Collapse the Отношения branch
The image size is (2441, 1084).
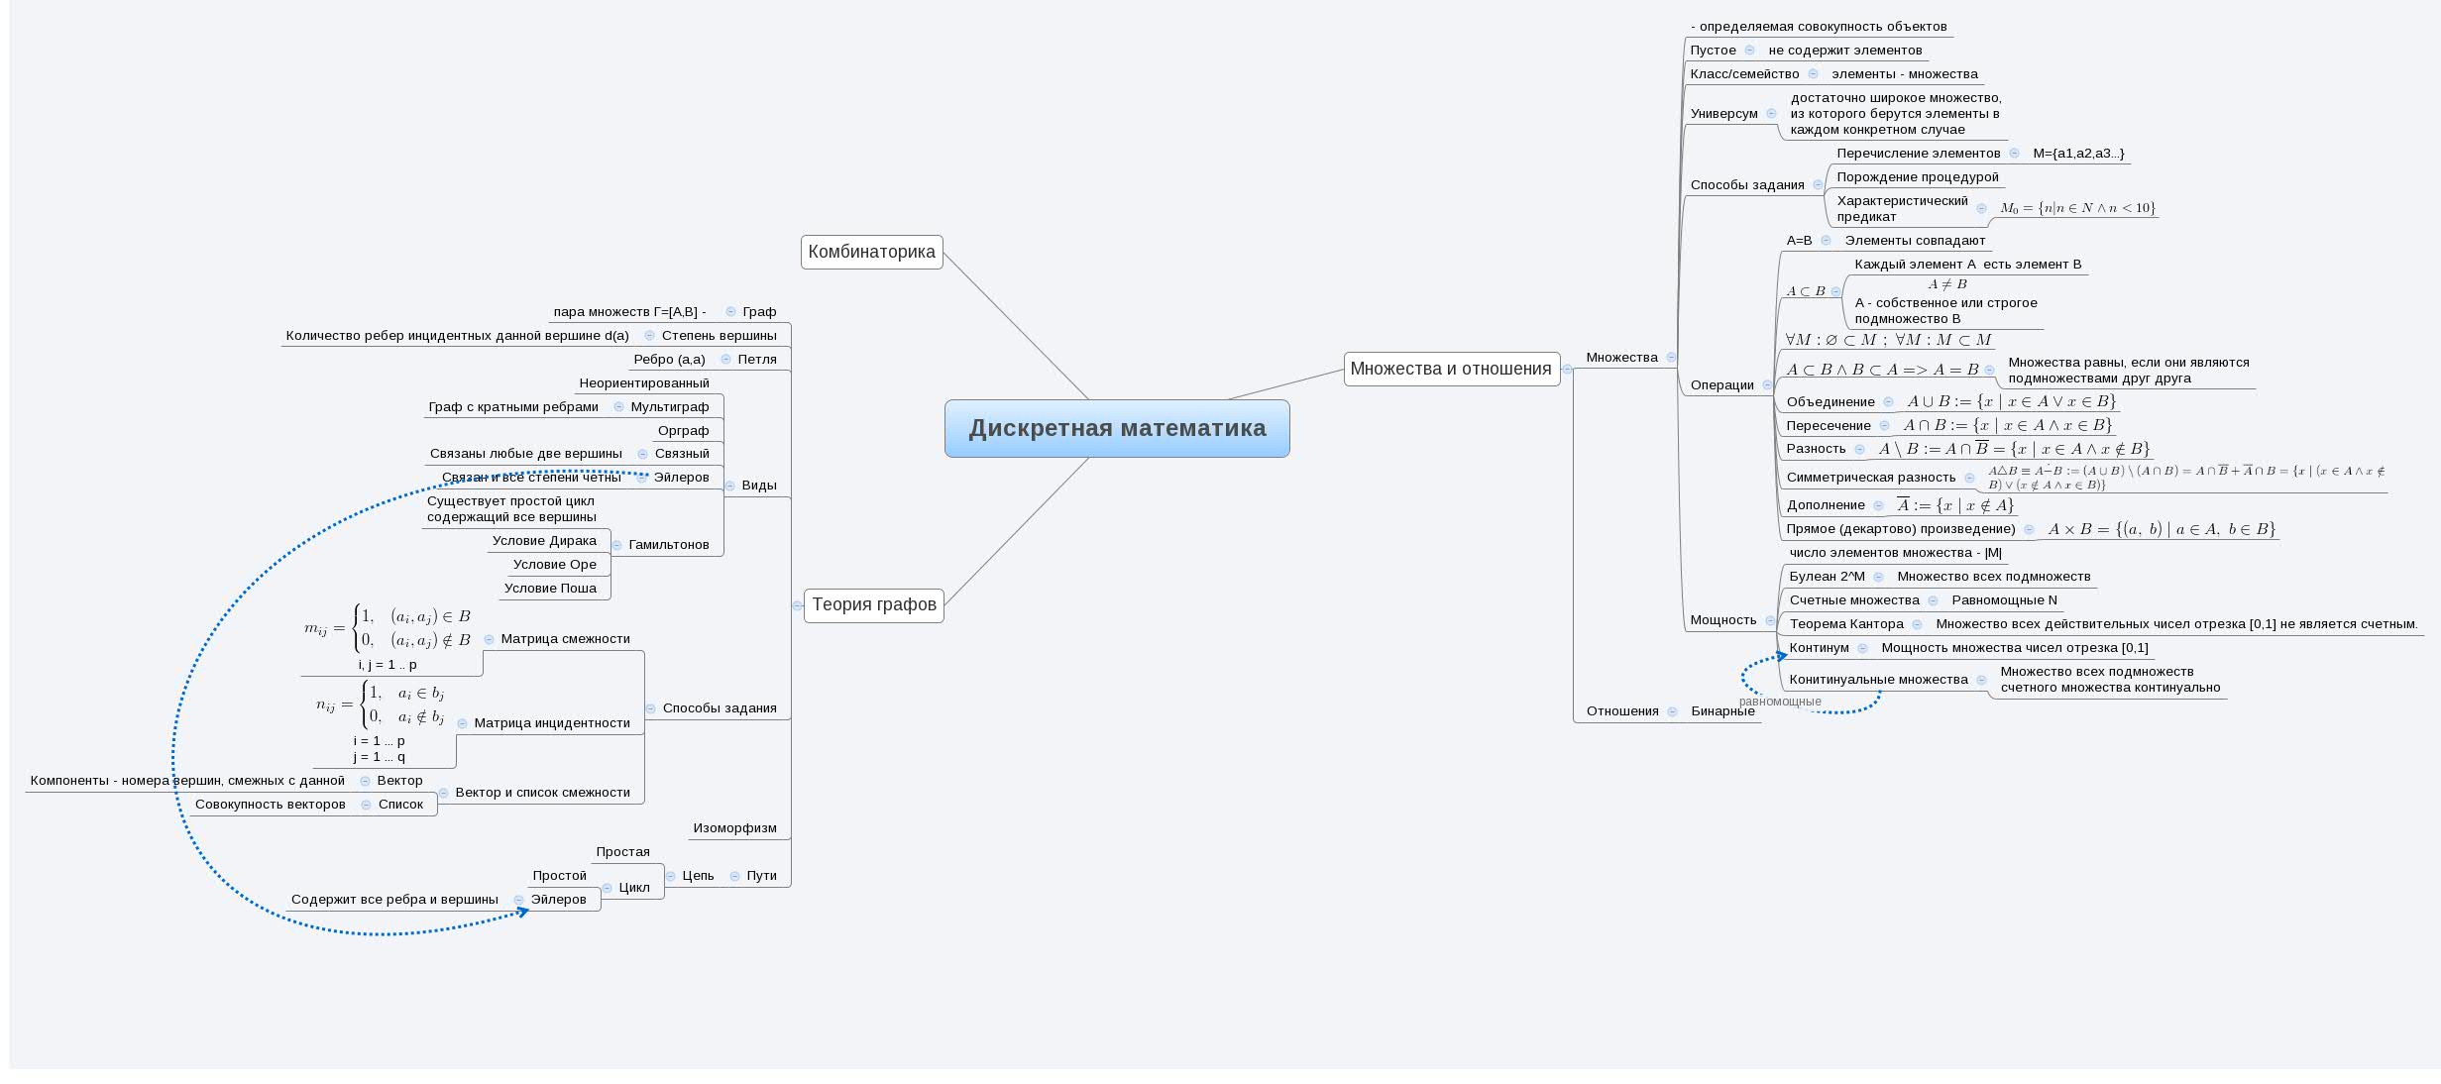pyautogui.click(x=1673, y=710)
